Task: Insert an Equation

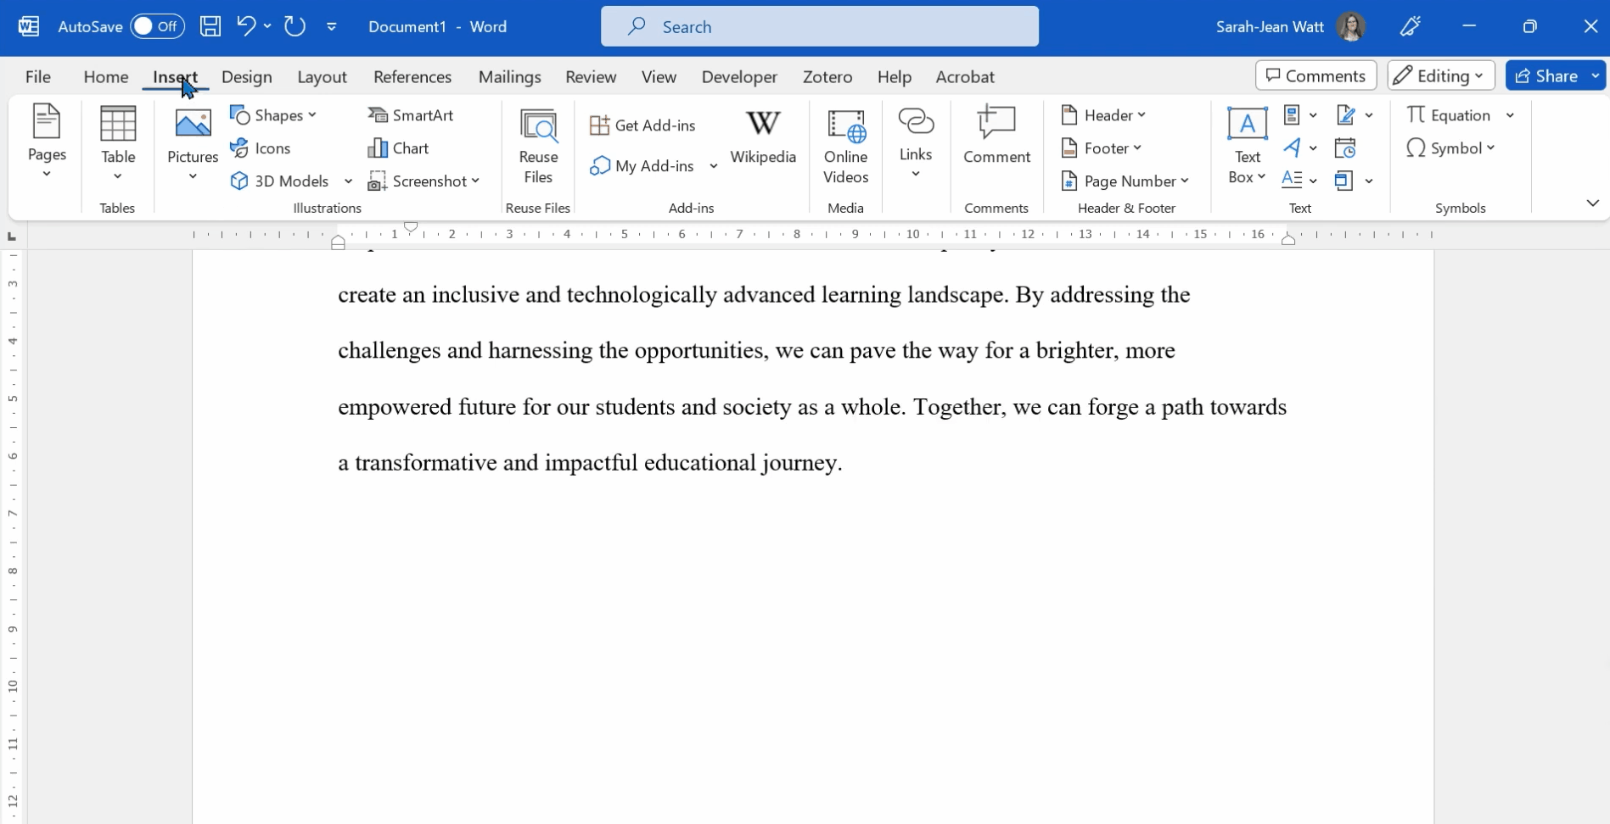Action: 1449,115
